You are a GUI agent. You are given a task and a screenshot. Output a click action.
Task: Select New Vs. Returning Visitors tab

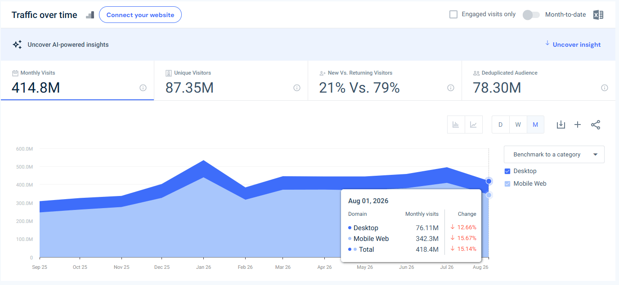tap(385, 80)
